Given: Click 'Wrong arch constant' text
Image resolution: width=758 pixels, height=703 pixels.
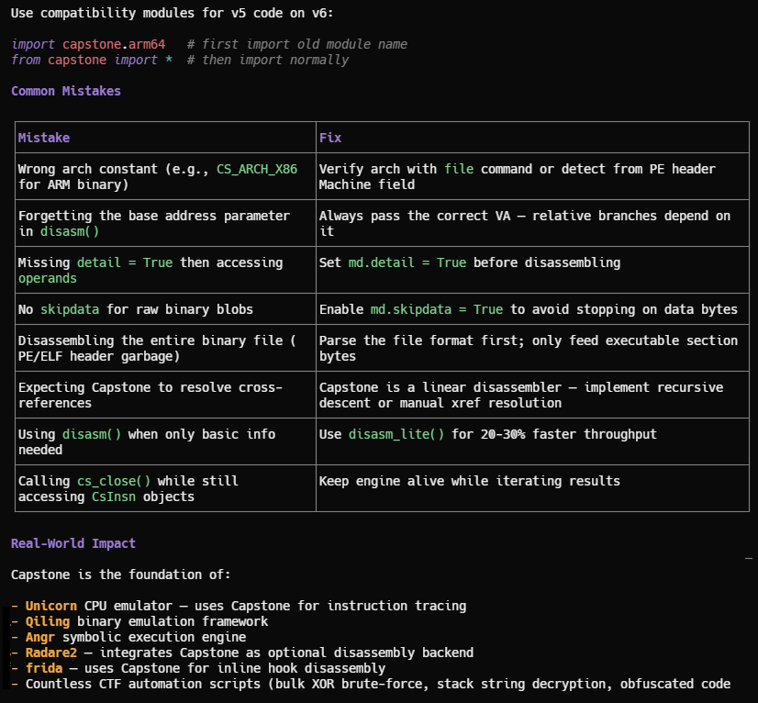Looking at the screenshot, I should pos(87,169).
